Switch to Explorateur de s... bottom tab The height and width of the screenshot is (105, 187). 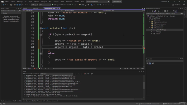click(6, 101)
